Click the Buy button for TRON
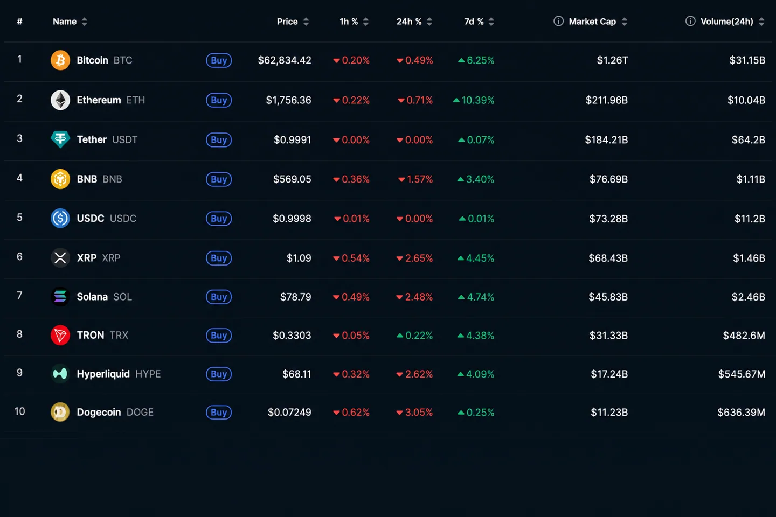Screen dimensions: 776x517 click(x=219, y=335)
